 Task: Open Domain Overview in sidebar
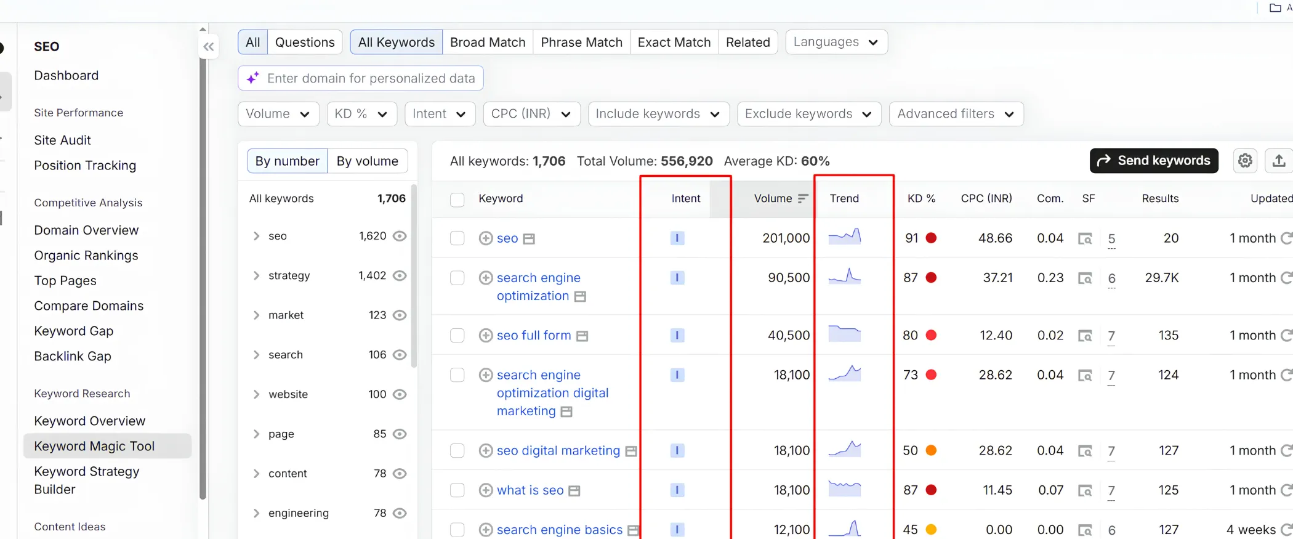click(86, 230)
